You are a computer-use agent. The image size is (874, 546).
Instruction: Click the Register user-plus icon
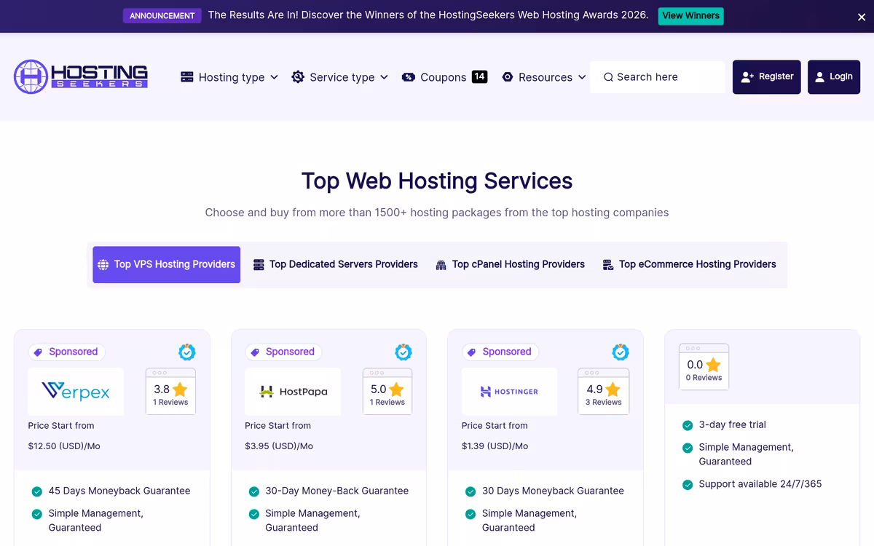coord(747,76)
